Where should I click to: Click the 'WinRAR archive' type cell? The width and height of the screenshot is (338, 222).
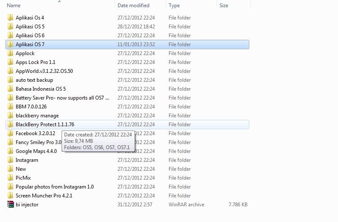186,205
